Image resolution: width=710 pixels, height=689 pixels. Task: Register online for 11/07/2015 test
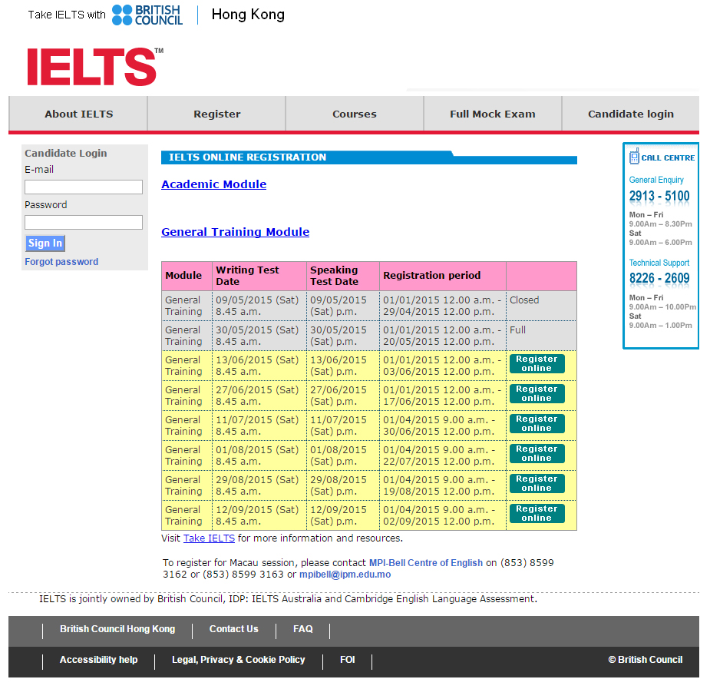click(537, 423)
